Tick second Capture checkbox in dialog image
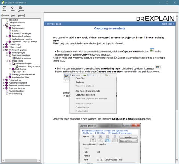The height and width of the screenshot is (164, 179). pyautogui.click(x=100, y=137)
